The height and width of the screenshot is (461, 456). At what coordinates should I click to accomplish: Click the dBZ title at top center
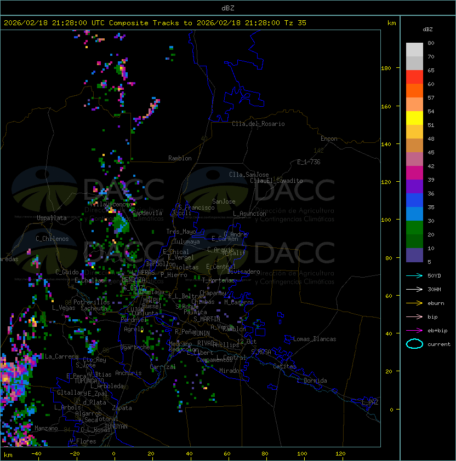click(228, 8)
